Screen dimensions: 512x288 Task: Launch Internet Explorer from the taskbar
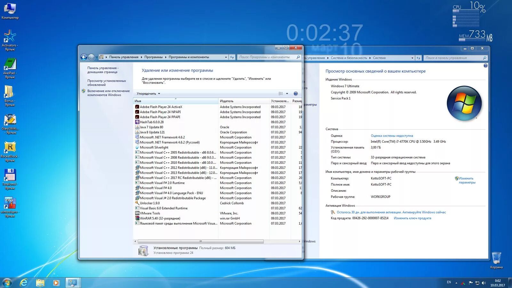[24, 283]
